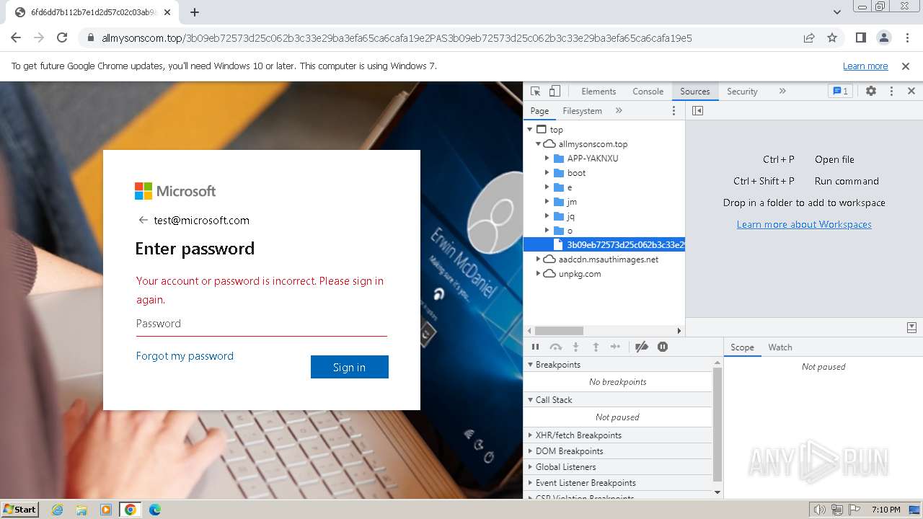The height and width of the screenshot is (519, 923).
Task: Toggle pause on exceptions
Action: (663, 347)
